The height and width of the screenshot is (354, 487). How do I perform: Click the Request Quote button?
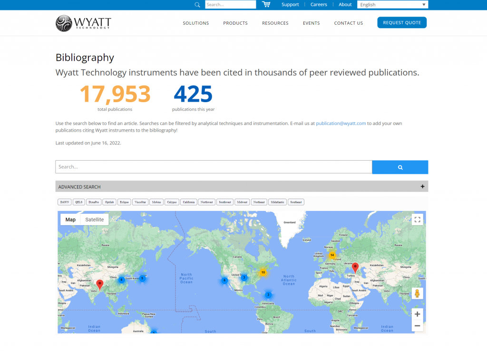point(402,23)
